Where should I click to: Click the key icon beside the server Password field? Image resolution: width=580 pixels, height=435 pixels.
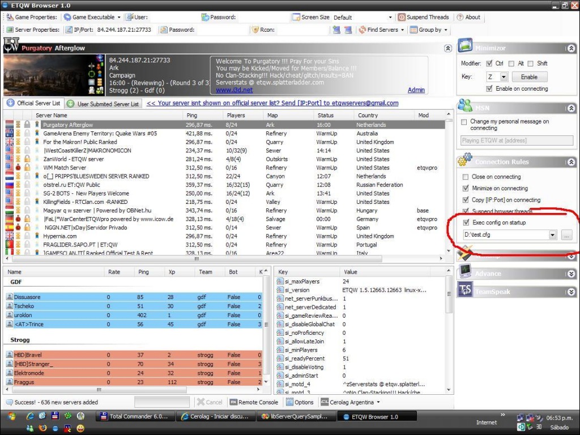point(164,29)
